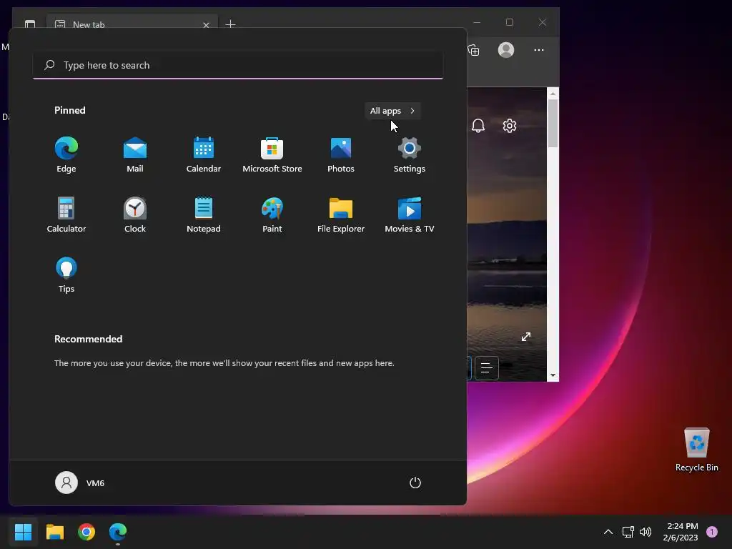Click Edge scrollbar down arrow
The height and width of the screenshot is (549, 732).
[x=553, y=375]
